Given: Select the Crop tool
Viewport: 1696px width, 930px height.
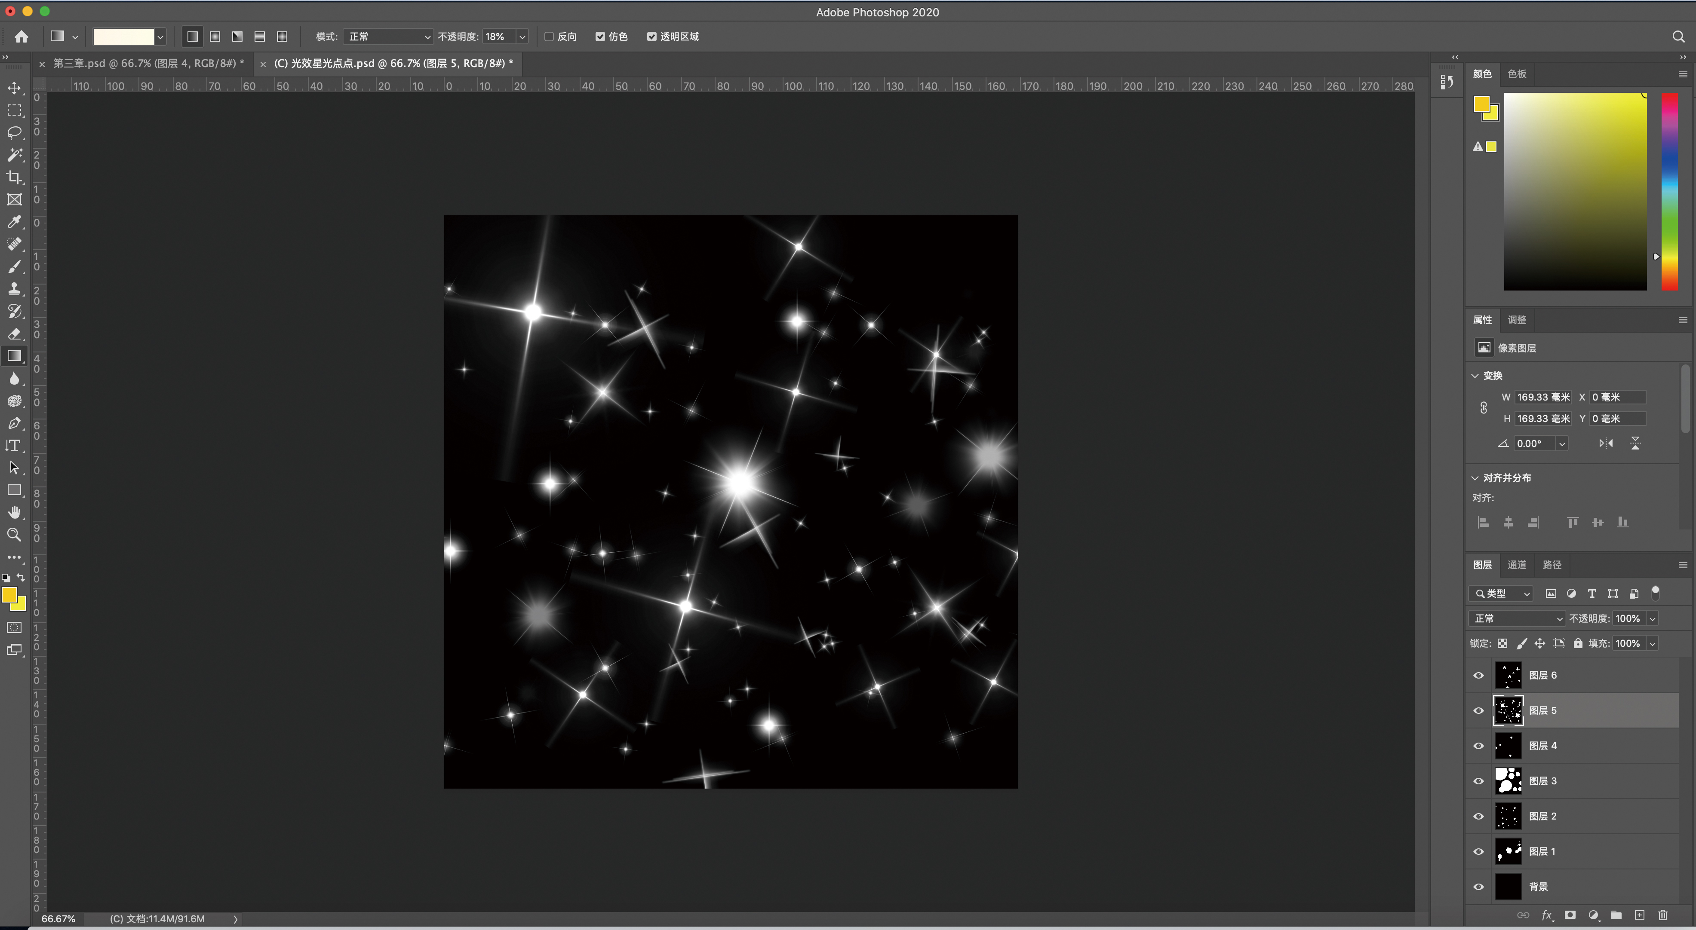Looking at the screenshot, I should click(x=14, y=177).
